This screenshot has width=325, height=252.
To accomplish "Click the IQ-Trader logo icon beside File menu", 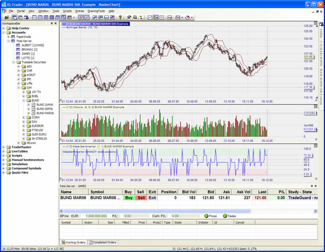I will pos(4,11).
